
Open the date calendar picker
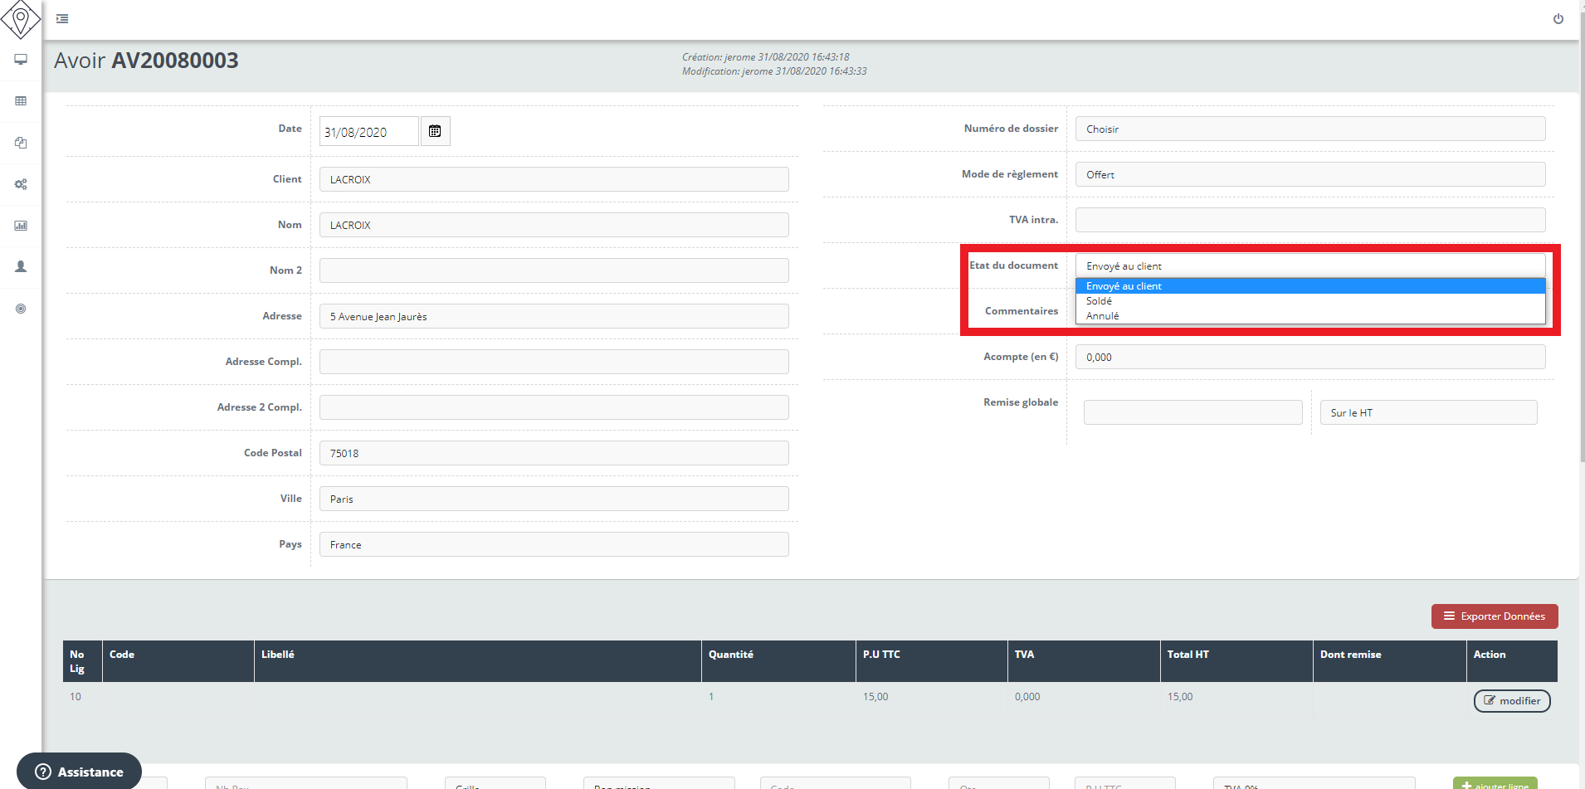[x=435, y=131]
